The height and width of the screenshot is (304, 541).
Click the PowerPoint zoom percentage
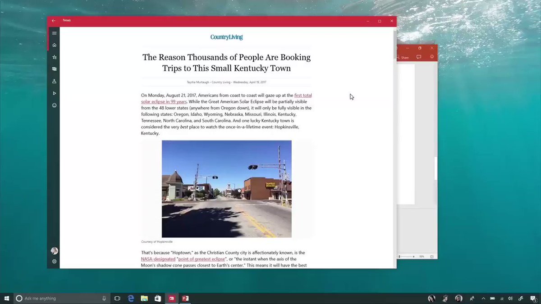pyautogui.click(x=422, y=256)
